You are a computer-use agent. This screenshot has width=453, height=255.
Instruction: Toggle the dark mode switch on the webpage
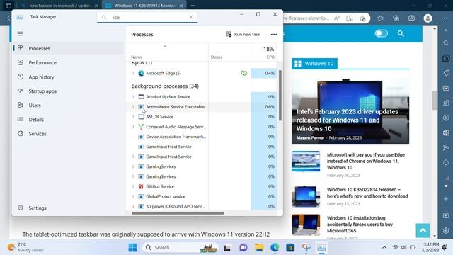click(x=382, y=33)
